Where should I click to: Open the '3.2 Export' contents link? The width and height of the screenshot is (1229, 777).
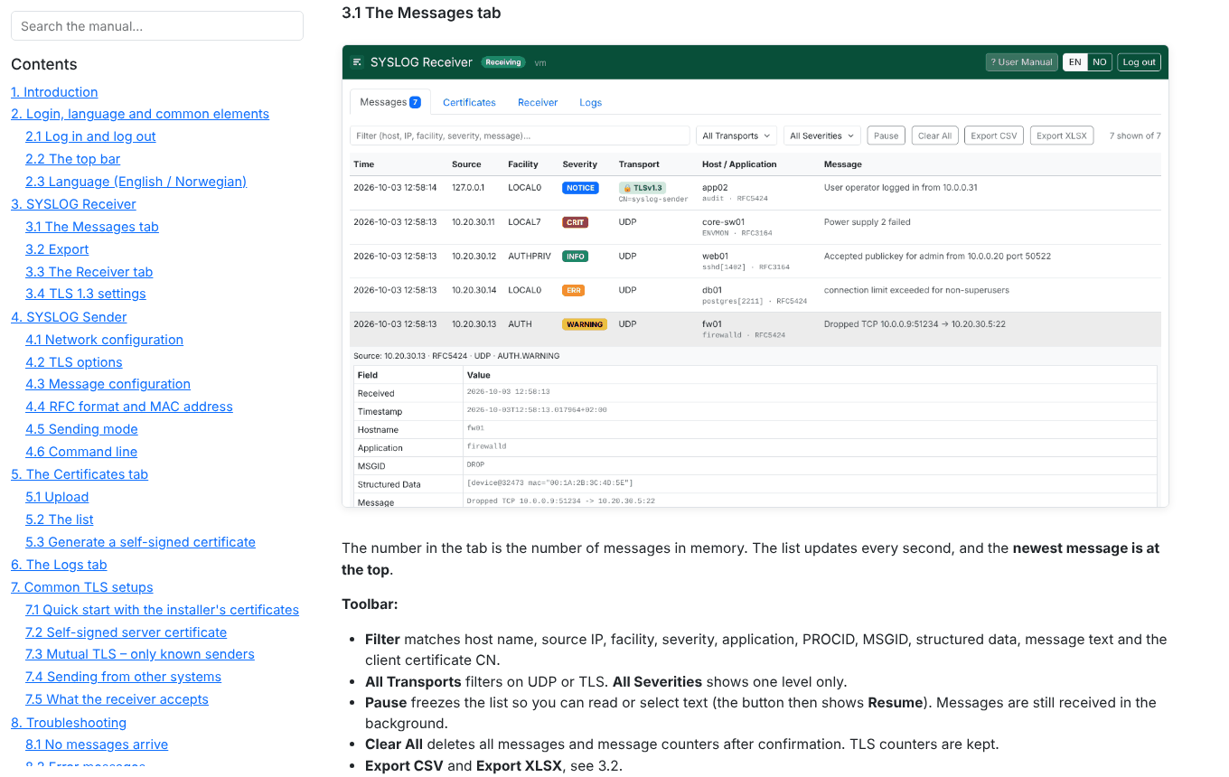pos(57,249)
